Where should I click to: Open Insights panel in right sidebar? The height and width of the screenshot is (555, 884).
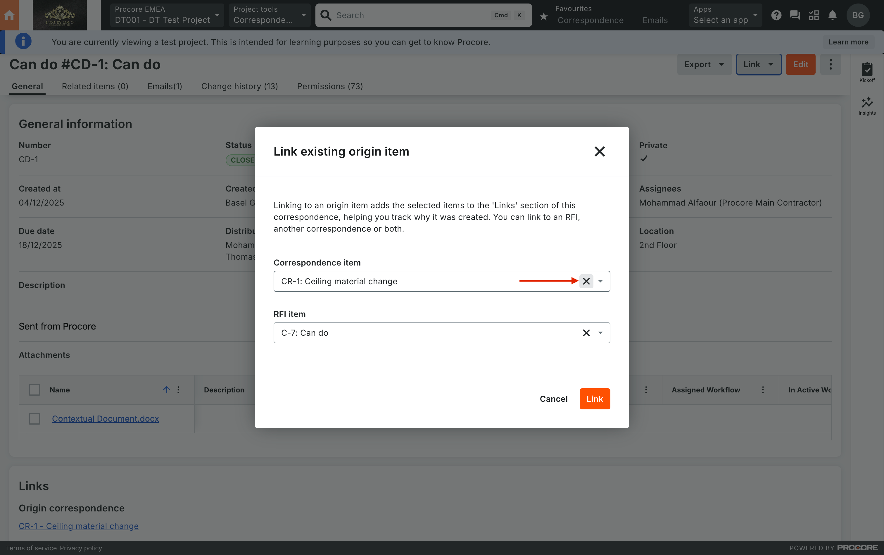pyautogui.click(x=867, y=106)
